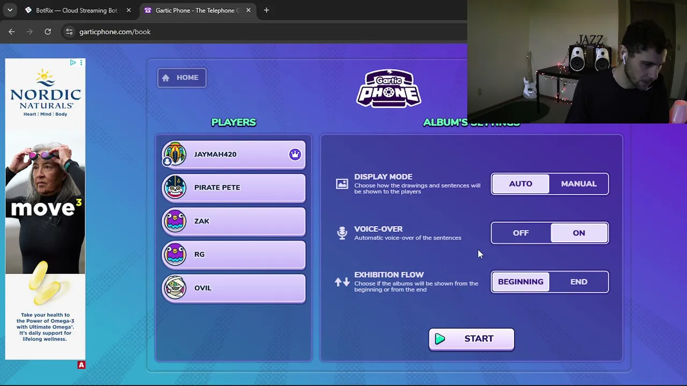The height and width of the screenshot is (386, 687).
Task: Select player RG
Action: pos(234,255)
